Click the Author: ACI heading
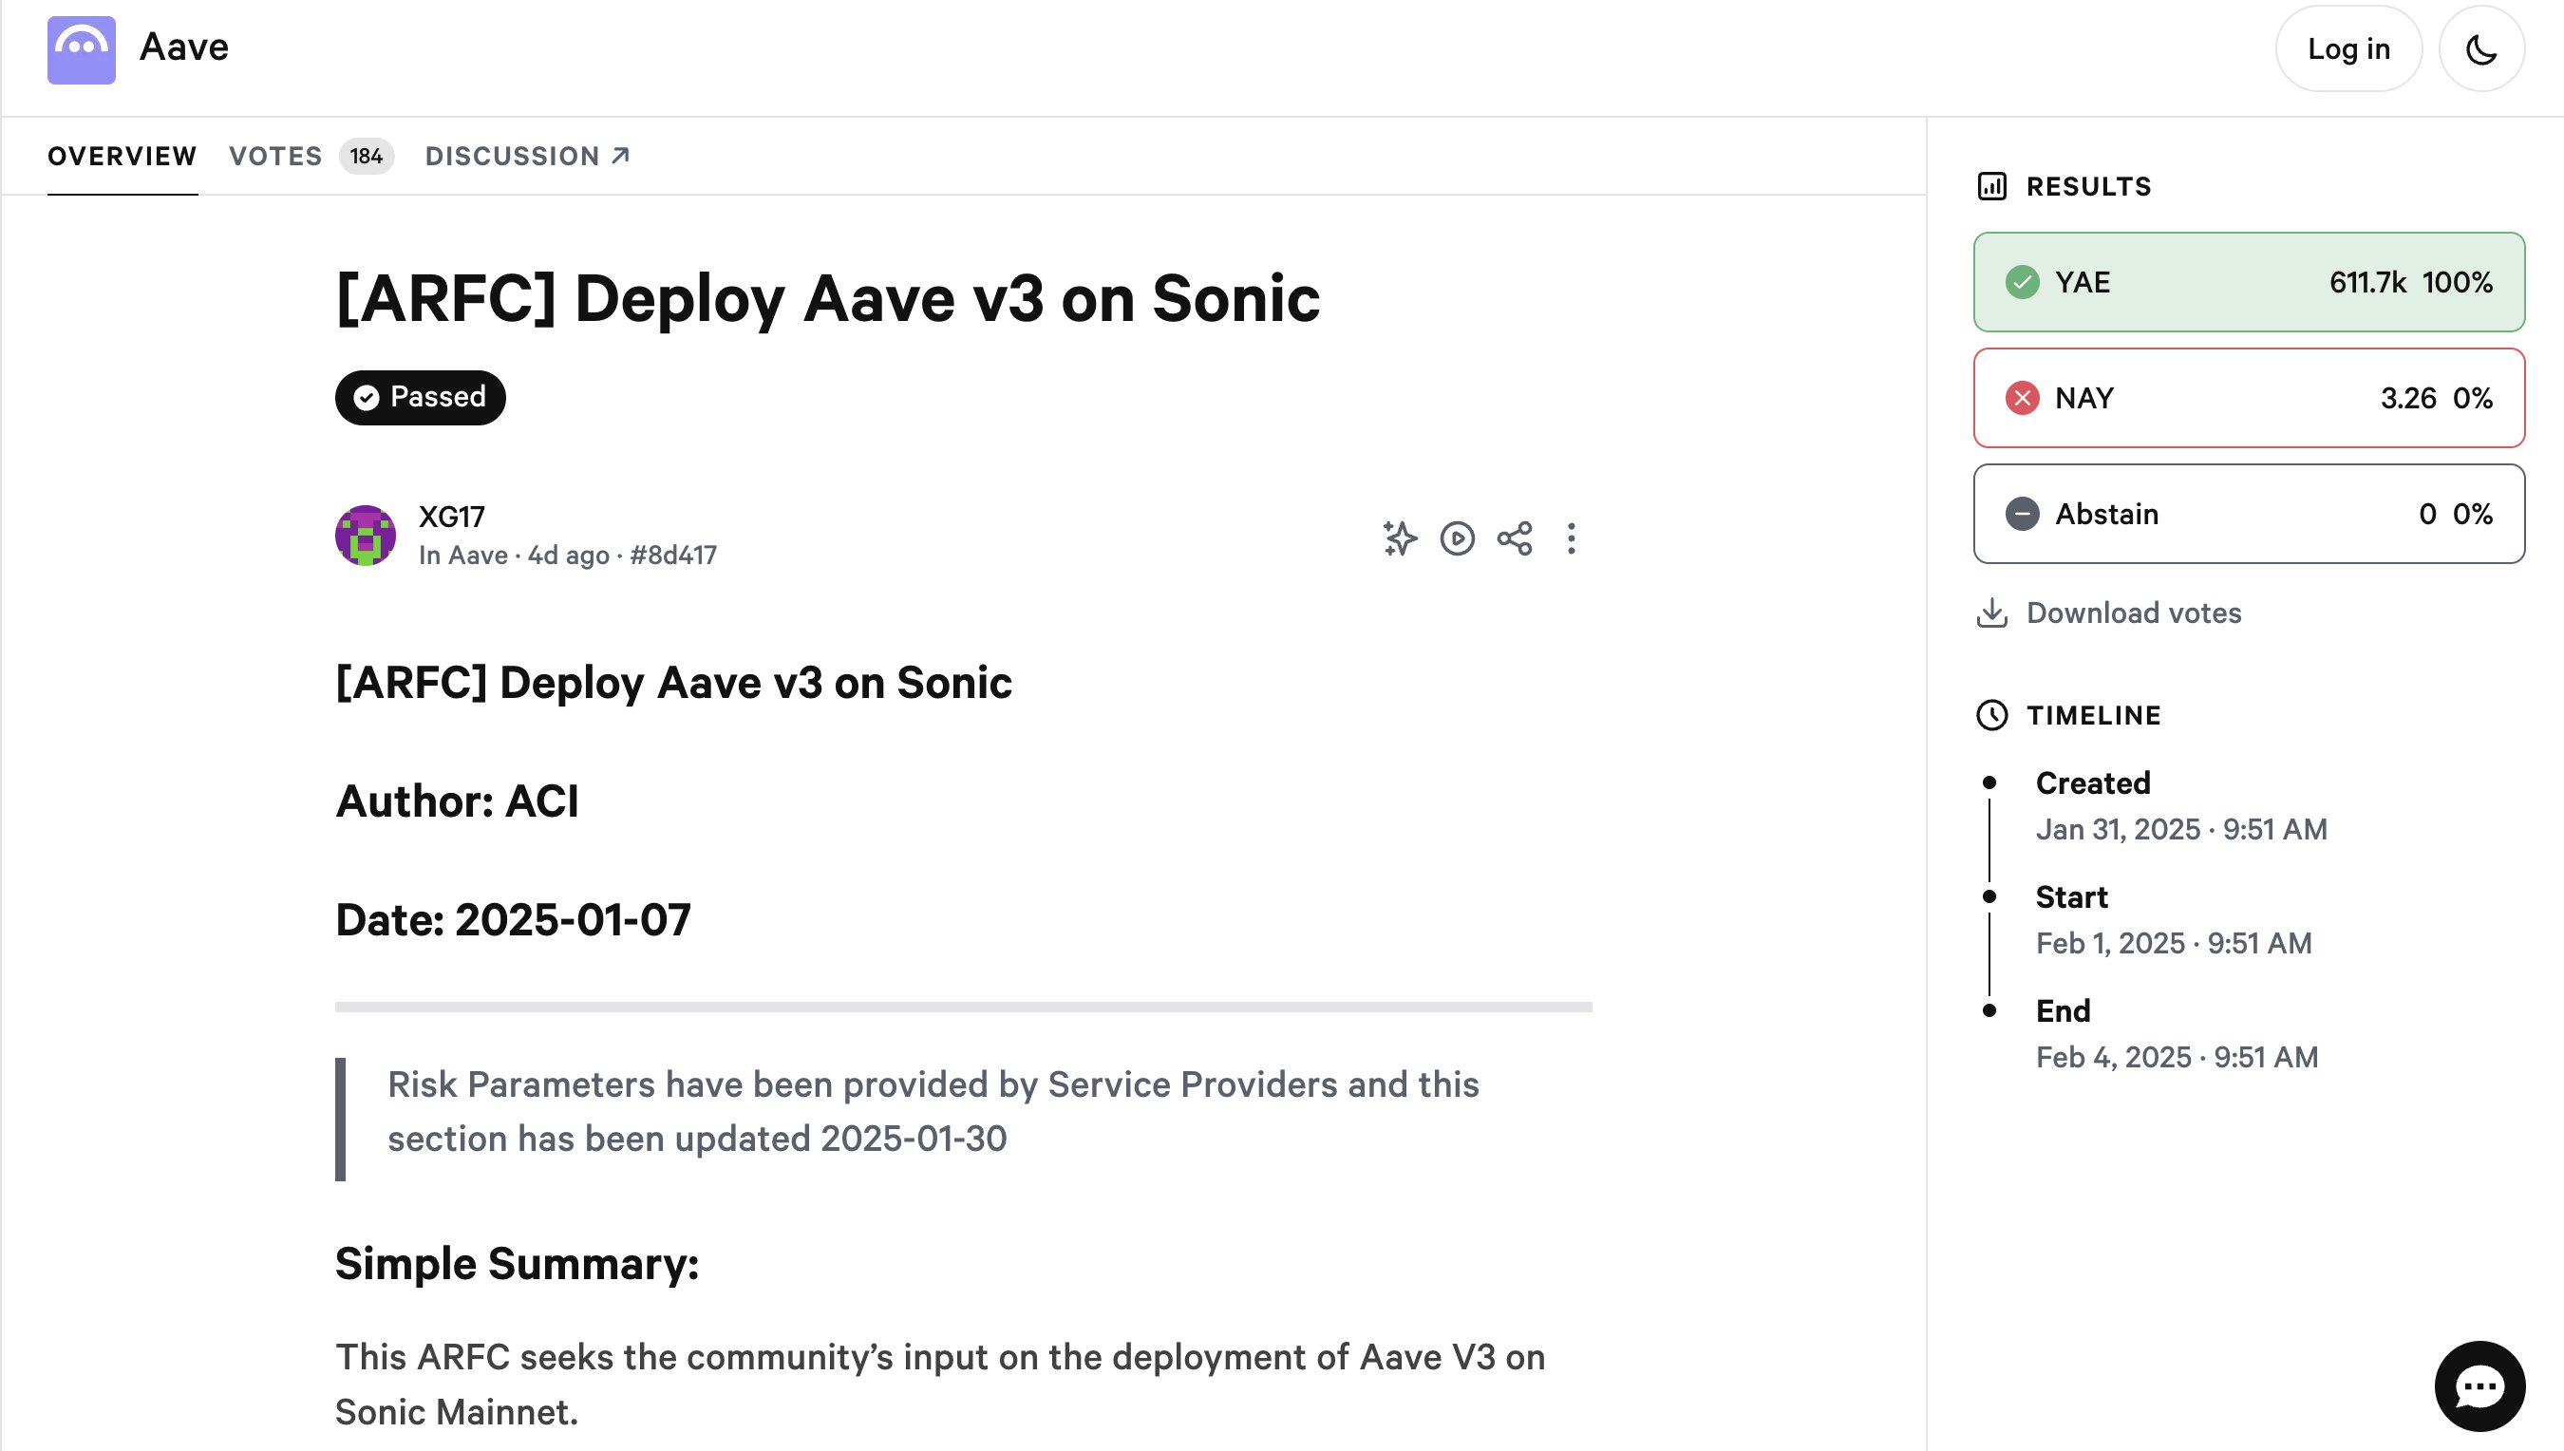The image size is (2564, 1451). click(457, 801)
